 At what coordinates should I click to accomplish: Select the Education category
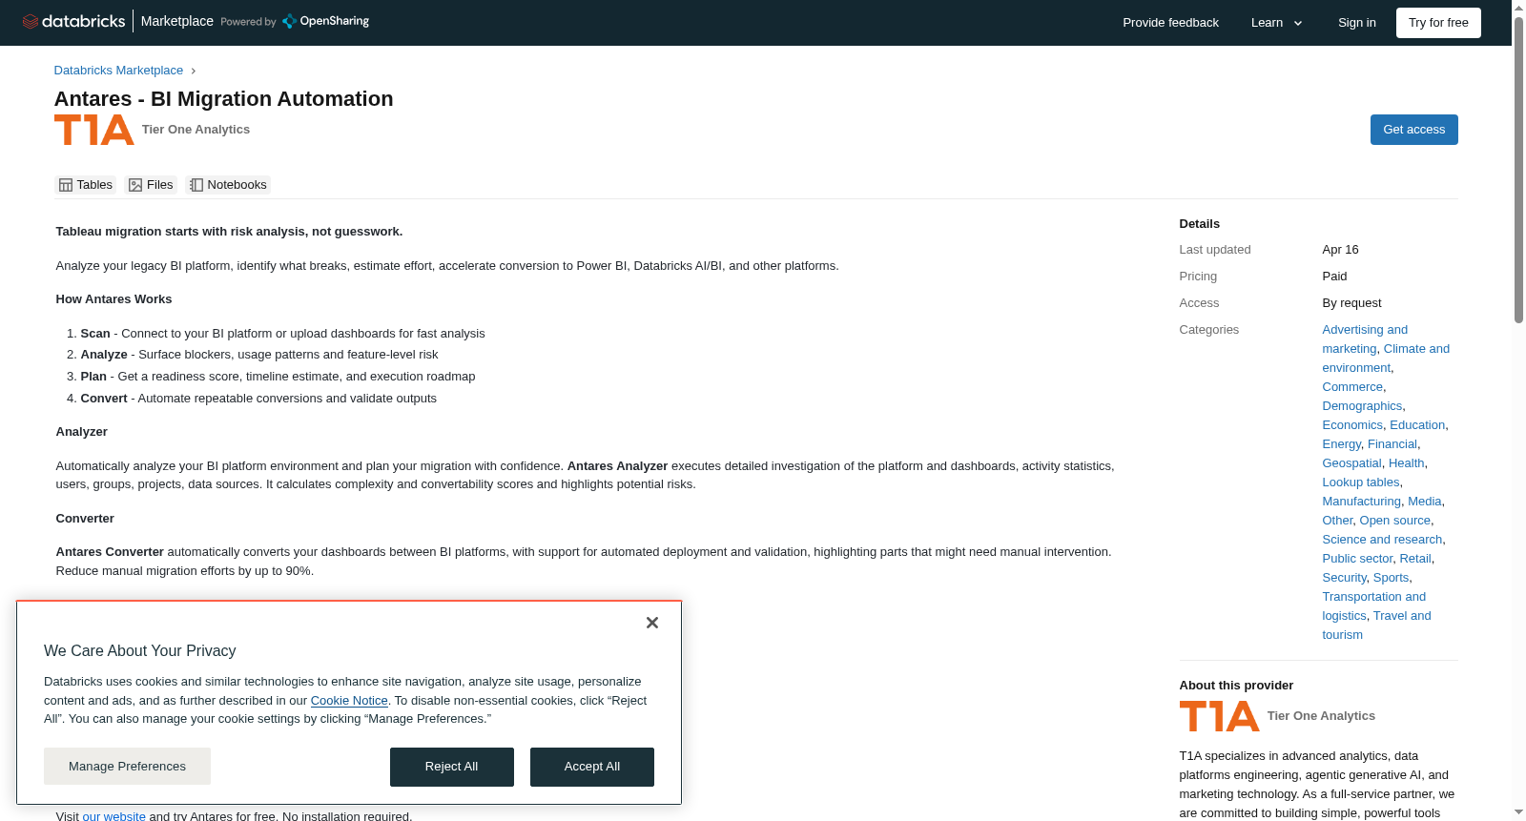coord(1417,425)
